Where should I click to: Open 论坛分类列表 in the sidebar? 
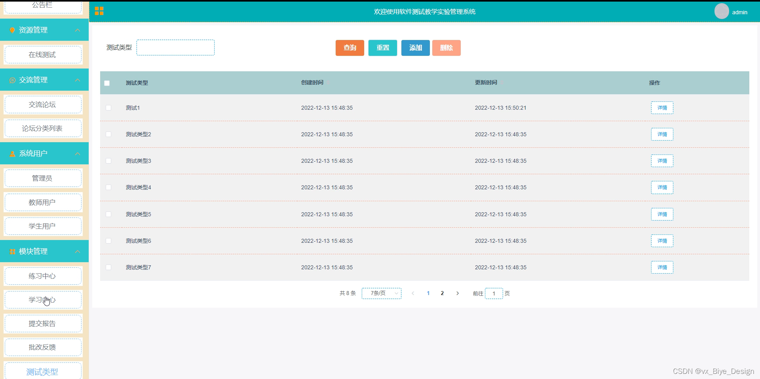(x=43, y=128)
